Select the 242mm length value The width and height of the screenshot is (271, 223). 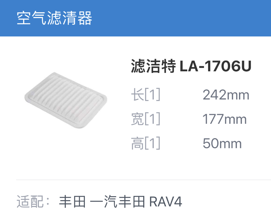coord(226,95)
